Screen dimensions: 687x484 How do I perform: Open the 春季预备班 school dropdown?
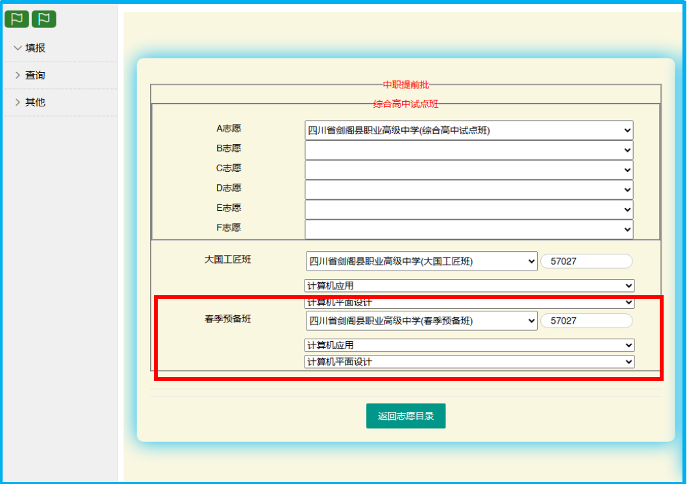click(421, 321)
